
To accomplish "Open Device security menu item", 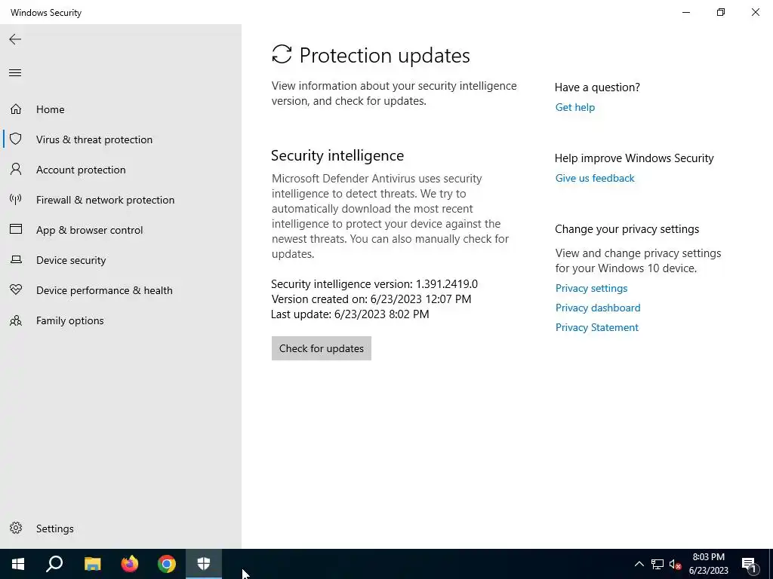I will coord(121,260).
